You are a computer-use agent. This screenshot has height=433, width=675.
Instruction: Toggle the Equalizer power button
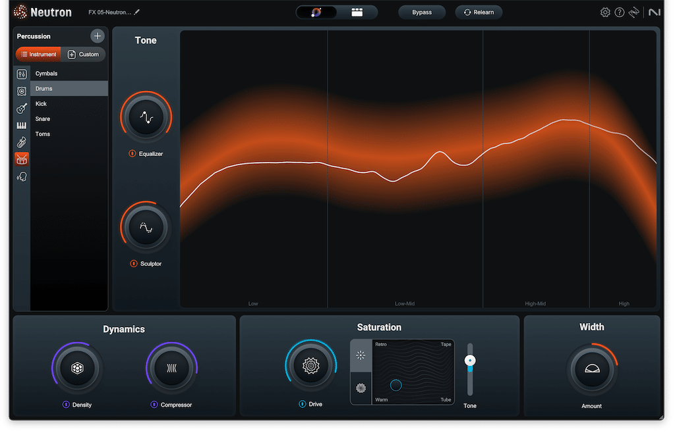click(x=132, y=154)
